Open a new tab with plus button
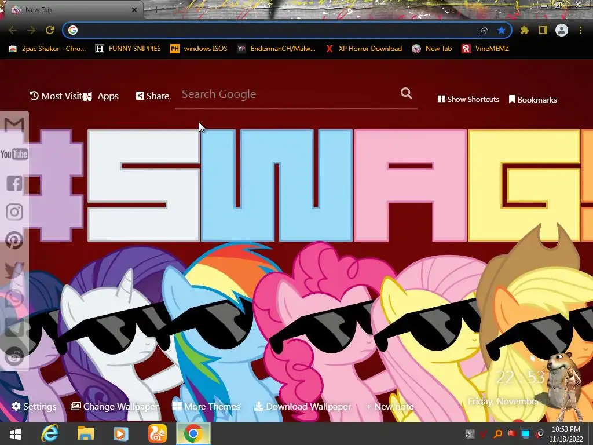The width and height of the screenshot is (593, 445). pyautogui.click(x=155, y=10)
